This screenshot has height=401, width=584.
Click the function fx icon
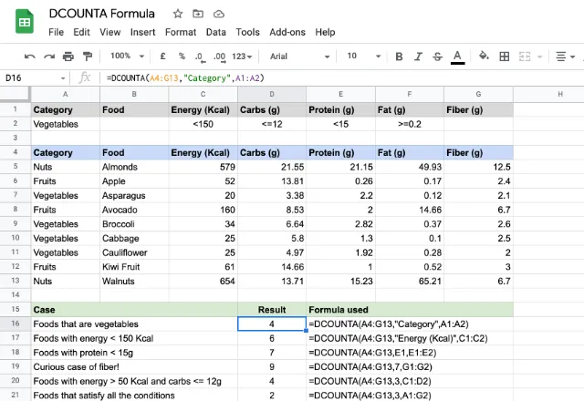(x=85, y=77)
